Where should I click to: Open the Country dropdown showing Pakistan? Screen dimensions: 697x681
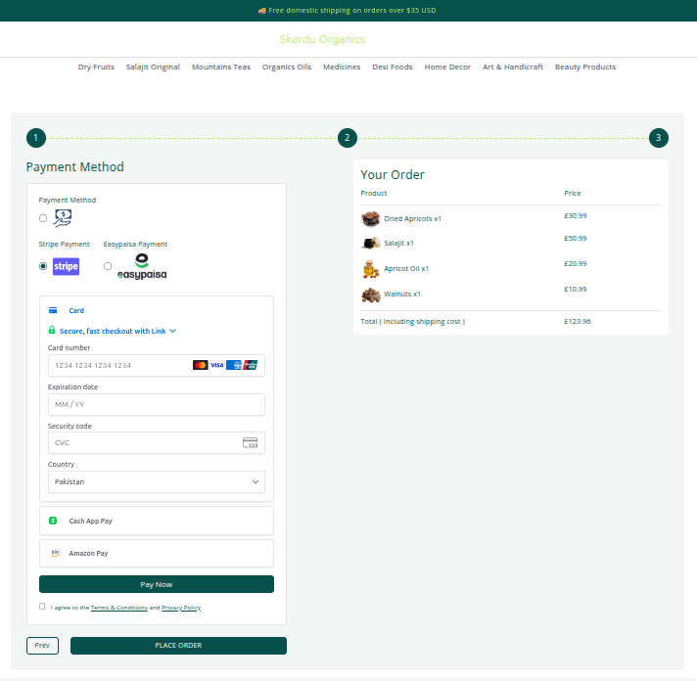click(x=157, y=482)
